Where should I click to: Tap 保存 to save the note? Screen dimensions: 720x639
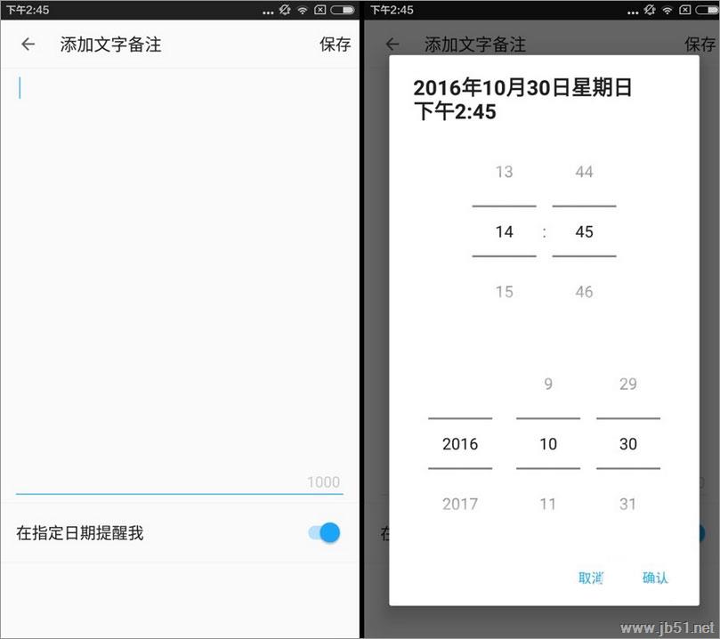[x=336, y=44]
